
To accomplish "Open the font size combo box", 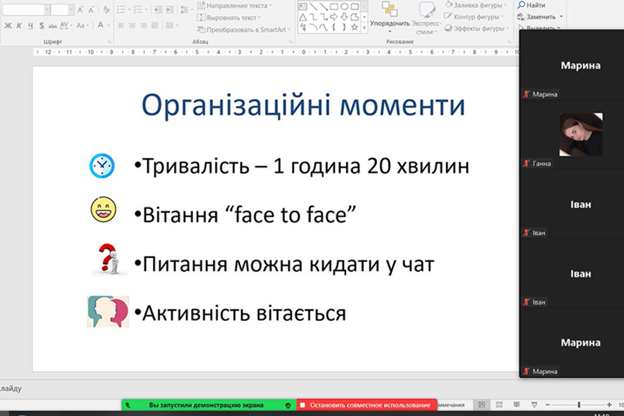I will pyautogui.click(x=62, y=10).
